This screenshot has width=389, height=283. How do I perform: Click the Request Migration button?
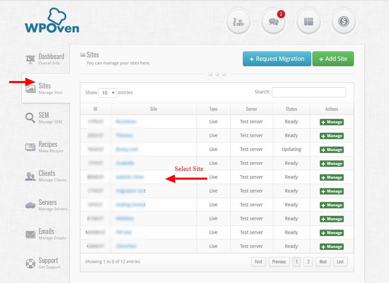tap(277, 59)
